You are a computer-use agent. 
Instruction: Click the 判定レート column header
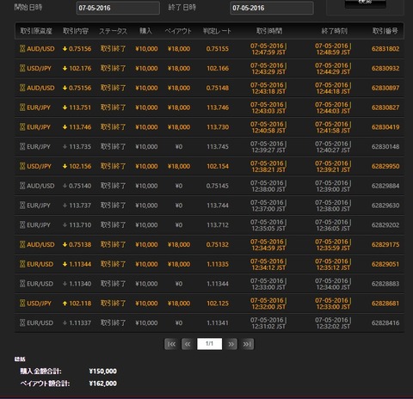pos(217,31)
